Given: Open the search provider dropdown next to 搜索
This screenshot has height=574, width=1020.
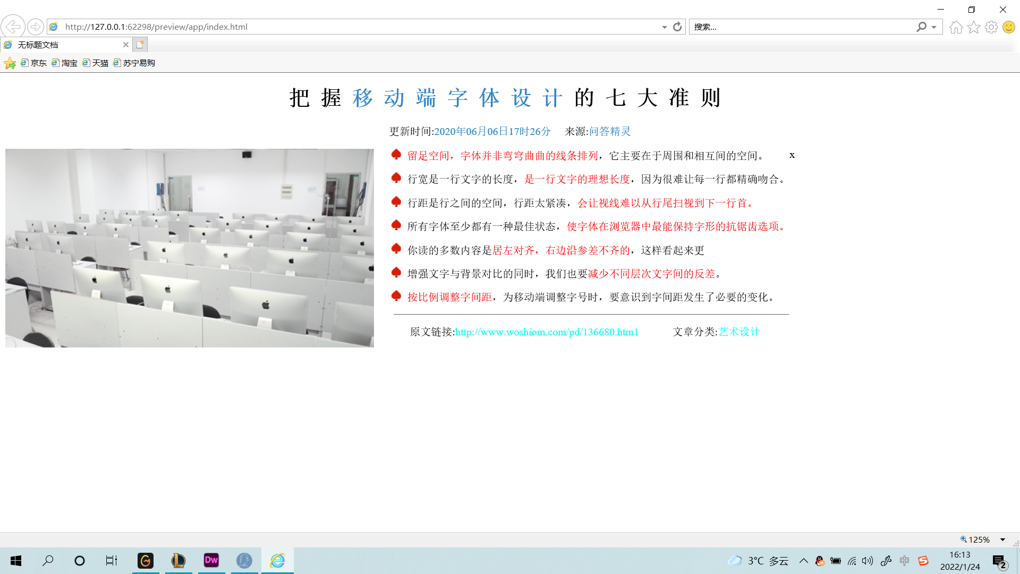Looking at the screenshot, I should (x=933, y=27).
